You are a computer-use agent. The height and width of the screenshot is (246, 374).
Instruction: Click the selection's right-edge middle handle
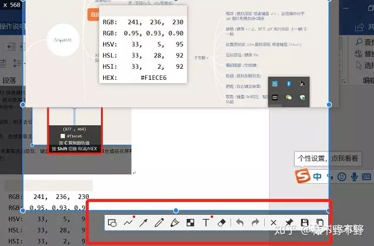point(329,105)
